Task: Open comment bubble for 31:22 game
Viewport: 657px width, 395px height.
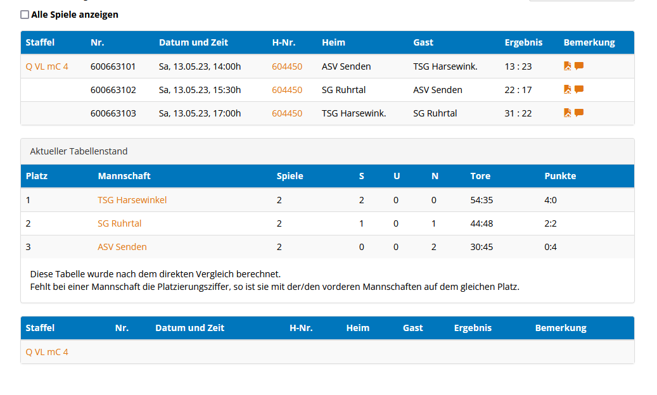Action: 579,113
